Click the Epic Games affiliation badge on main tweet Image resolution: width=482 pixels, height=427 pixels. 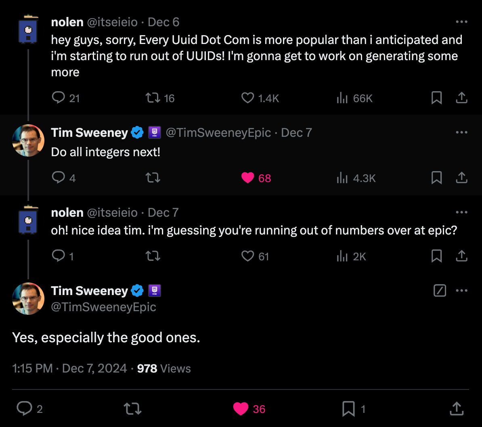pos(155,291)
